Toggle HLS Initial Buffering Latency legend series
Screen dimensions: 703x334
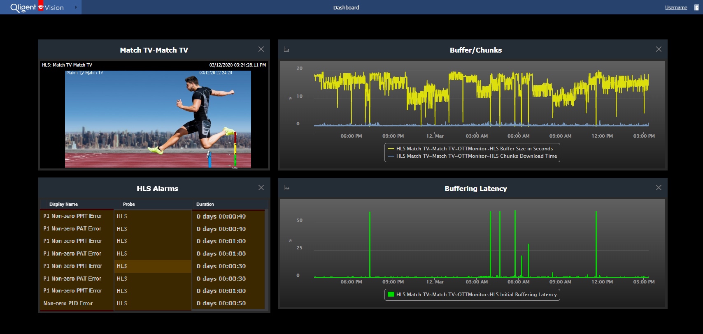click(x=476, y=295)
